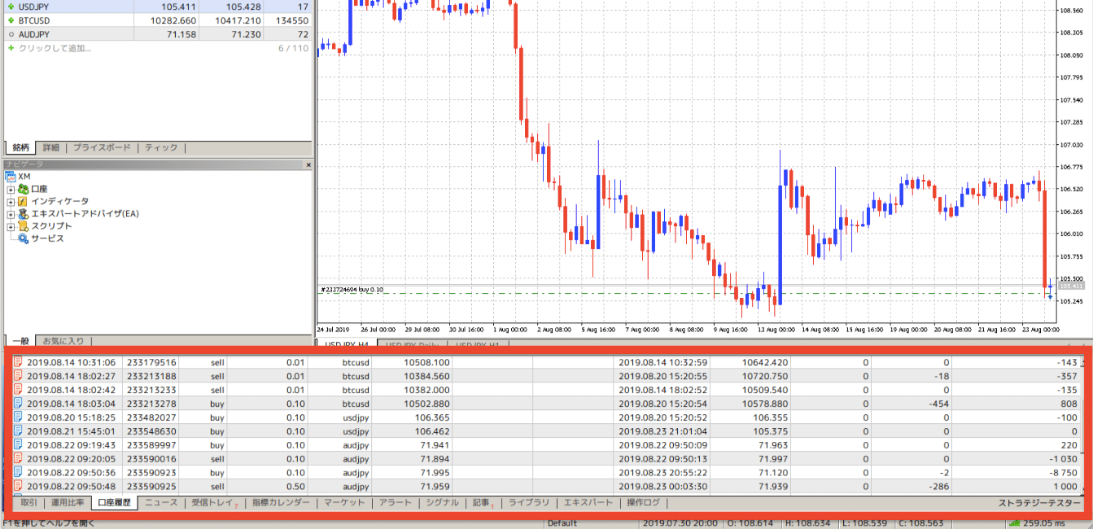Click the 口座 accounts icon
1093x529 pixels.
click(23, 189)
